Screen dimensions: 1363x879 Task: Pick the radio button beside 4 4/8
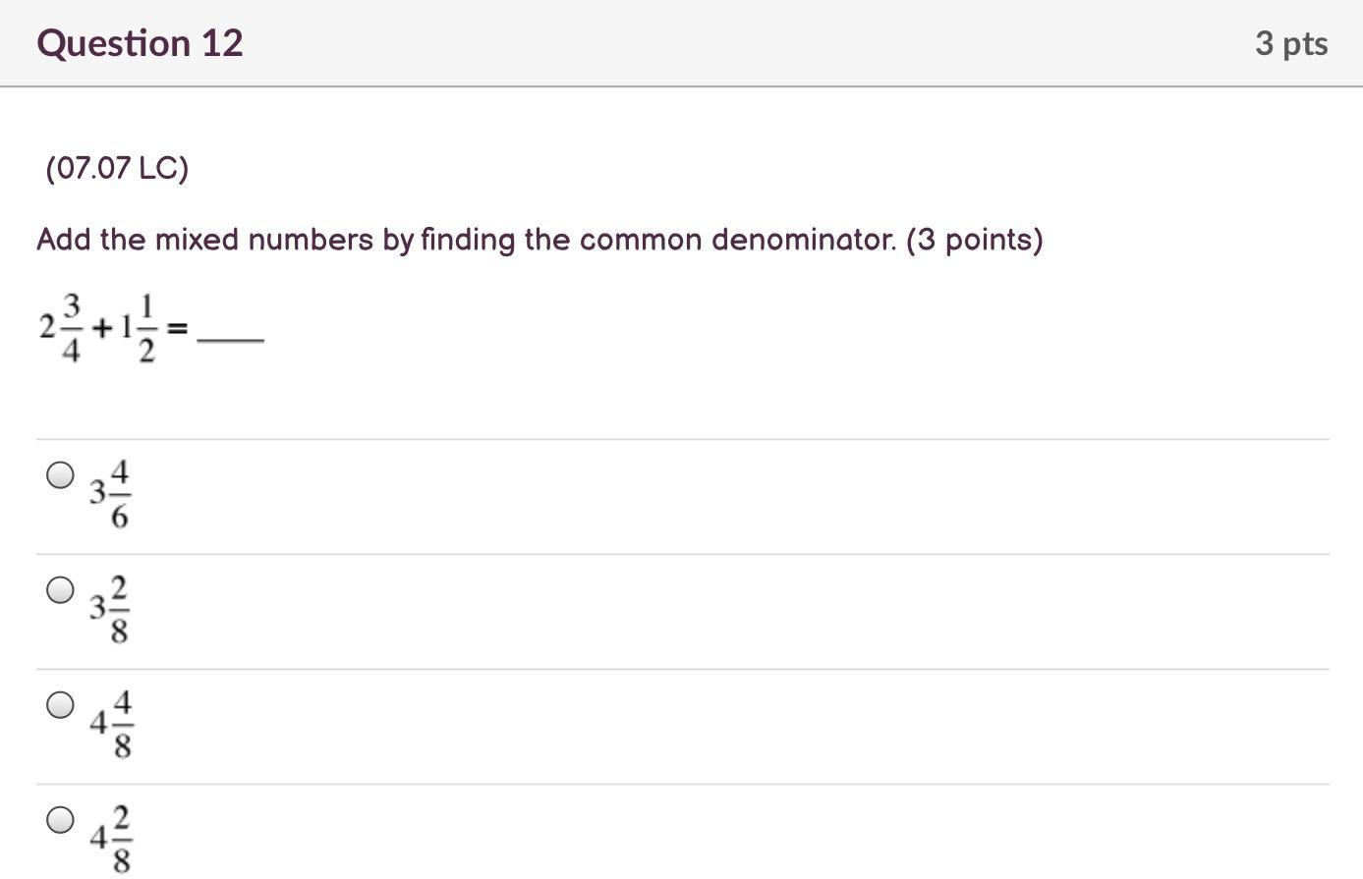[60, 704]
